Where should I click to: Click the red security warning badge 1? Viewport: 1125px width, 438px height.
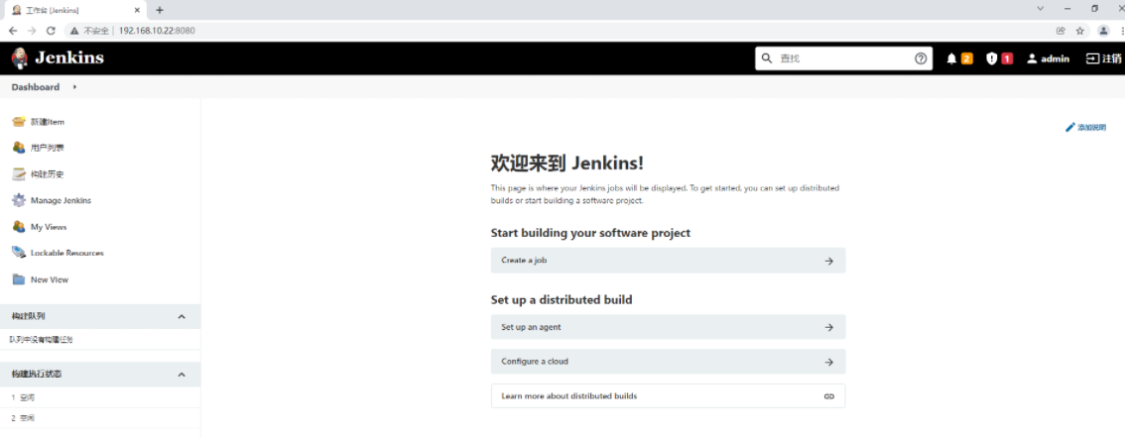coord(1007,58)
